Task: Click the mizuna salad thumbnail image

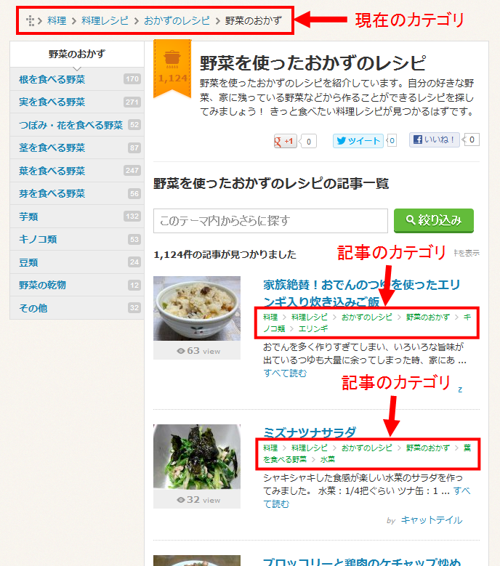Action: (x=197, y=456)
